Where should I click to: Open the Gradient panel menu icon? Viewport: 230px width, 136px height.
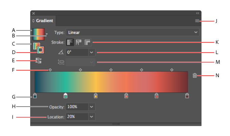(x=197, y=21)
